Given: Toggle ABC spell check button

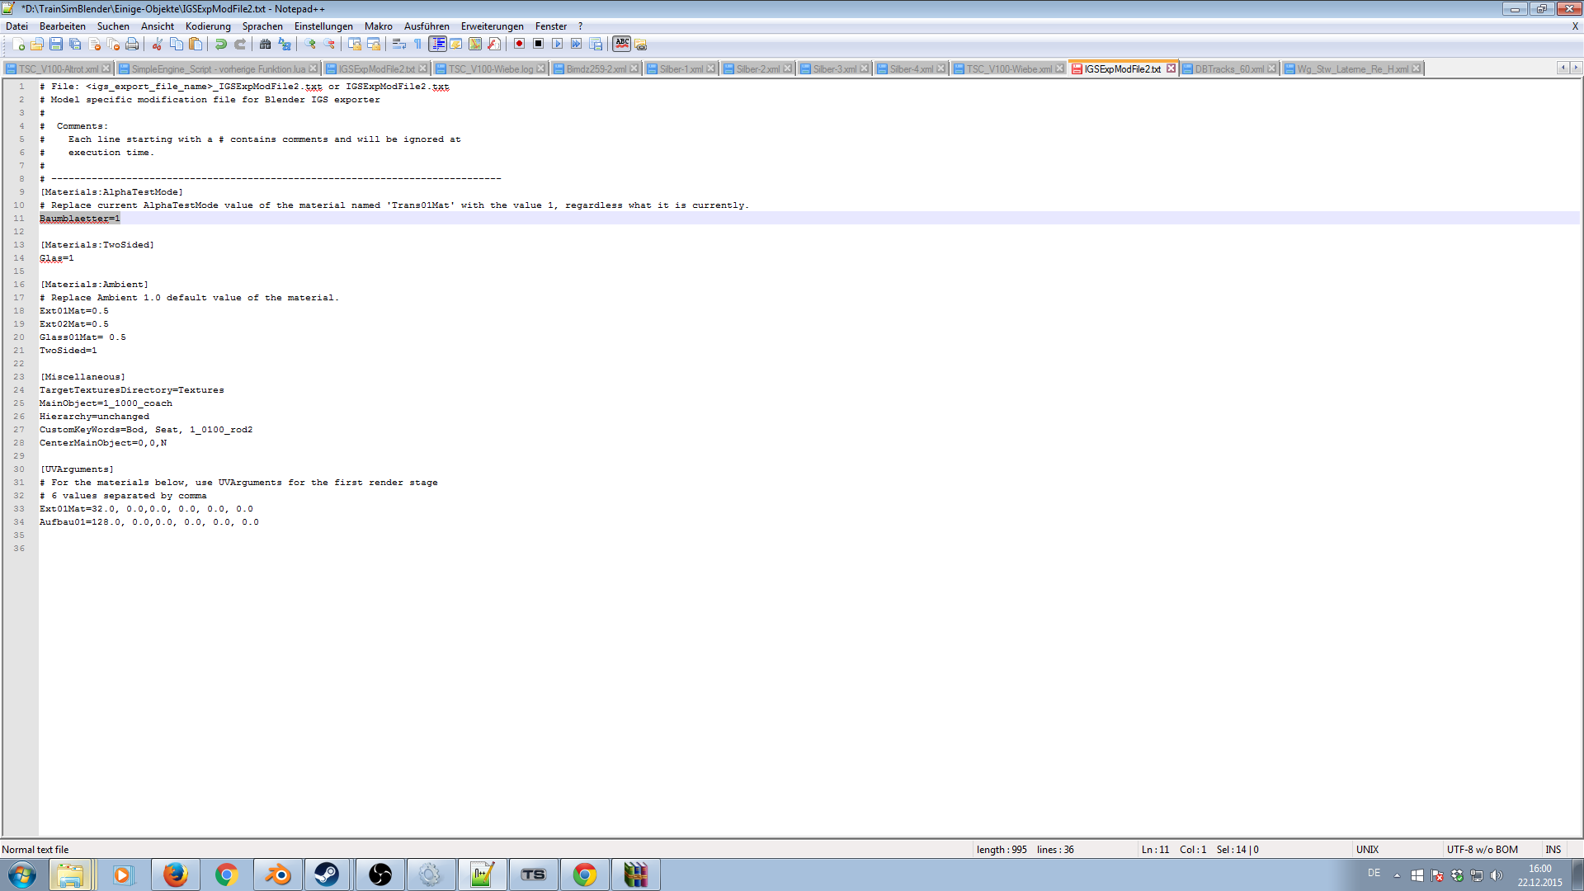Looking at the screenshot, I should 622,45.
